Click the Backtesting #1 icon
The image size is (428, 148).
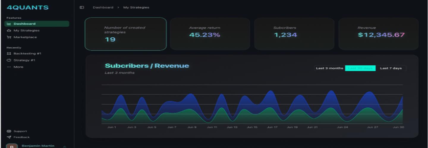9,54
